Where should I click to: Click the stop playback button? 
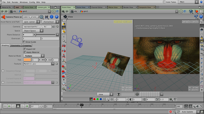(x=18, y=106)
